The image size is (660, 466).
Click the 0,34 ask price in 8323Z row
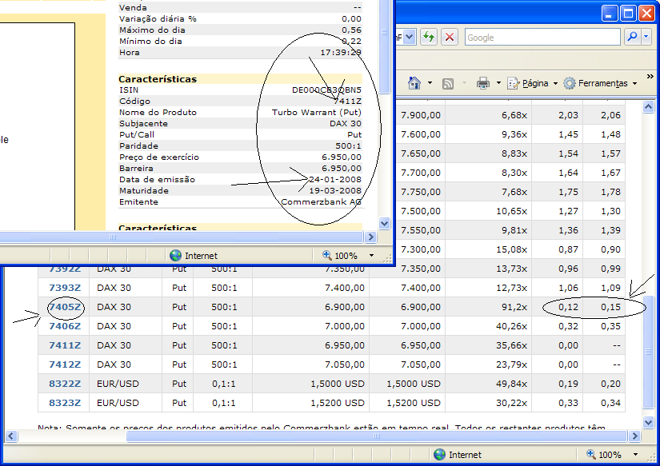point(610,403)
